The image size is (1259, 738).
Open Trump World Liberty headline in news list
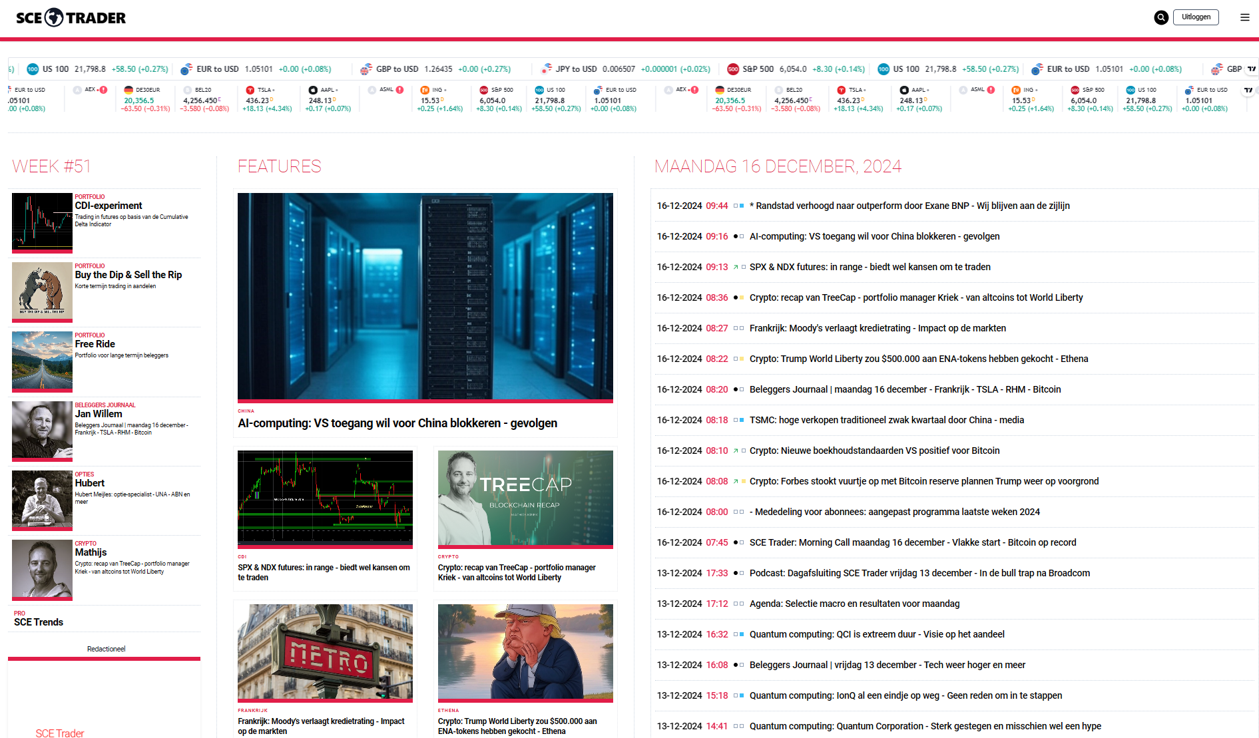[x=919, y=359]
